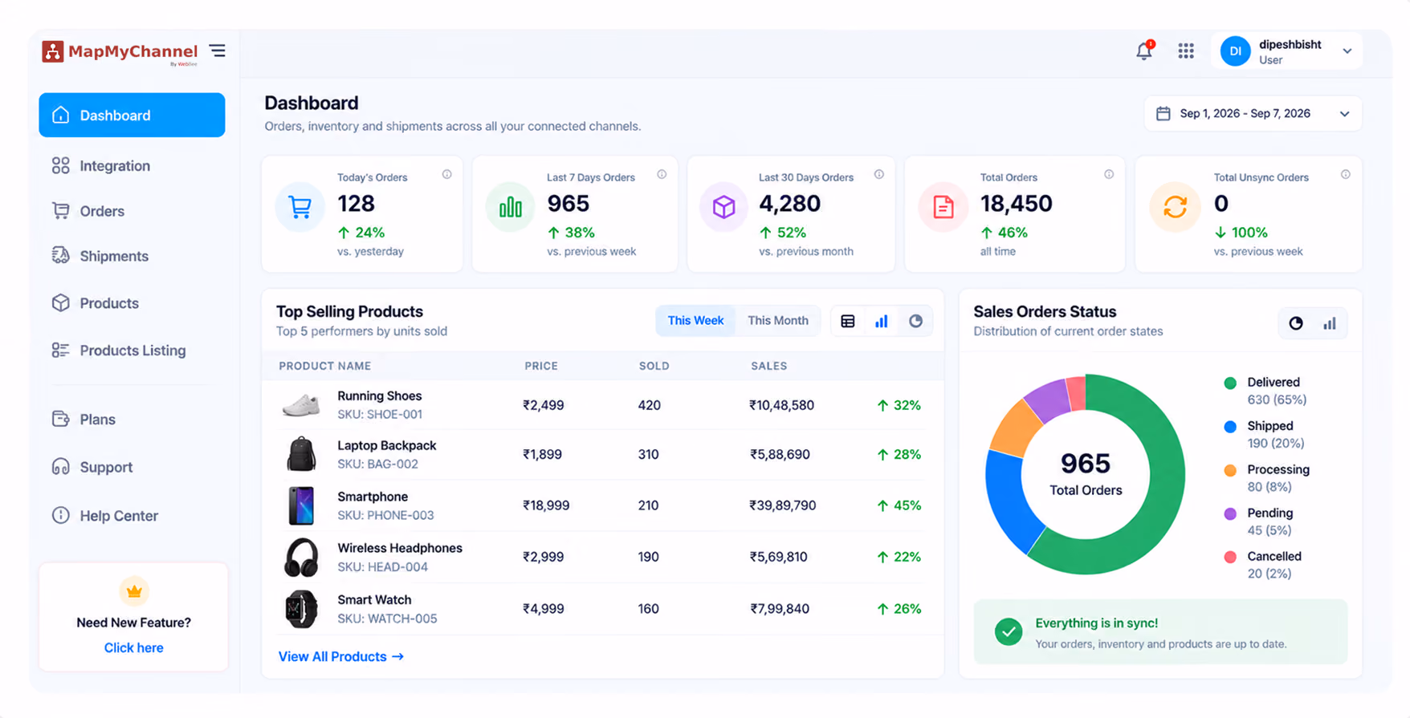Click the Shipped blue legend dot

pos(1229,427)
